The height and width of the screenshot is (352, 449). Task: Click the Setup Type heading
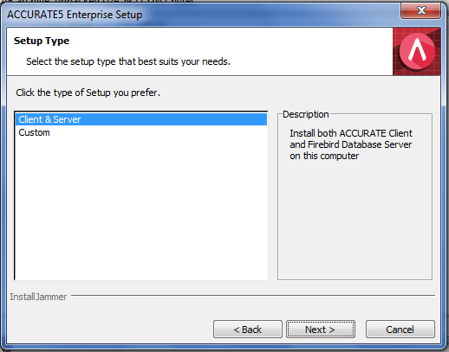pyautogui.click(x=42, y=41)
